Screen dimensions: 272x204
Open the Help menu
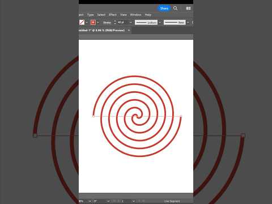(x=148, y=15)
